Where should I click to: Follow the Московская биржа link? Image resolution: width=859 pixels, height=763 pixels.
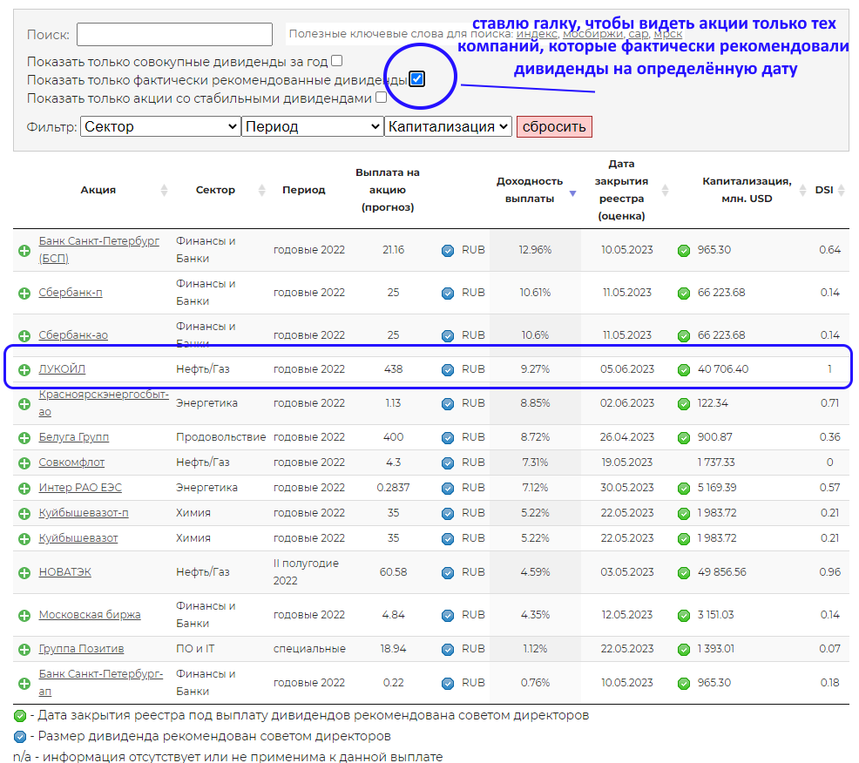89,615
